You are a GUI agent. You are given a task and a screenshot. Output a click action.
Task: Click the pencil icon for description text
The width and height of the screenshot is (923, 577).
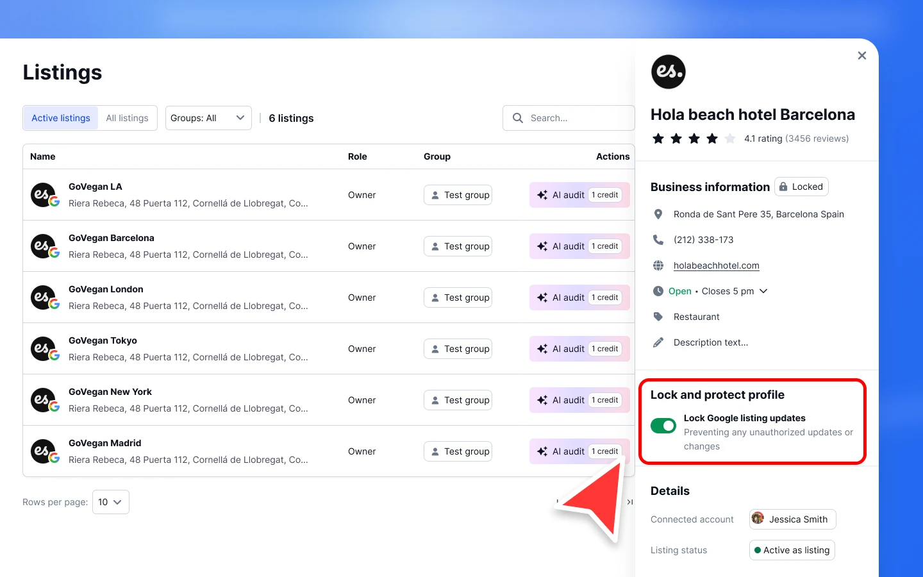(658, 342)
